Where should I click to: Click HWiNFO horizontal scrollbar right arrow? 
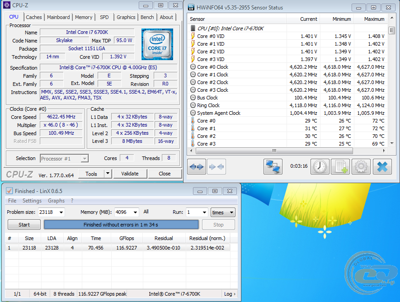coord(384,151)
